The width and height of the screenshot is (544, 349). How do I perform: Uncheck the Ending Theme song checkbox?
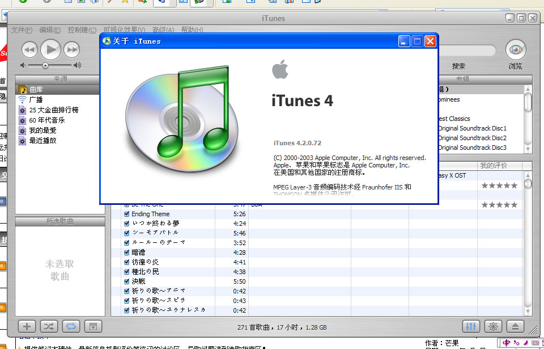(126, 214)
